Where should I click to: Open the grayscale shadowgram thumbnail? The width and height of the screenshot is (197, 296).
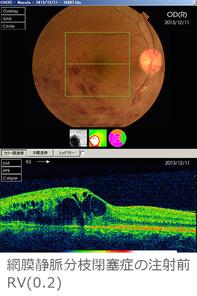(x=78, y=138)
